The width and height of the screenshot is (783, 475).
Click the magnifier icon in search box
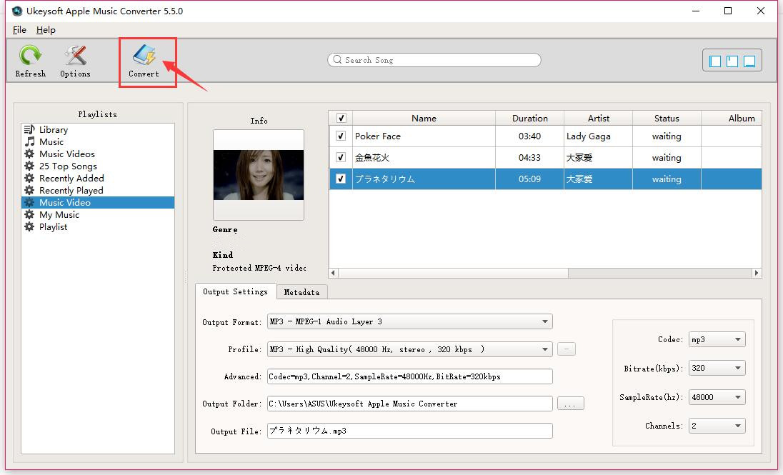338,59
